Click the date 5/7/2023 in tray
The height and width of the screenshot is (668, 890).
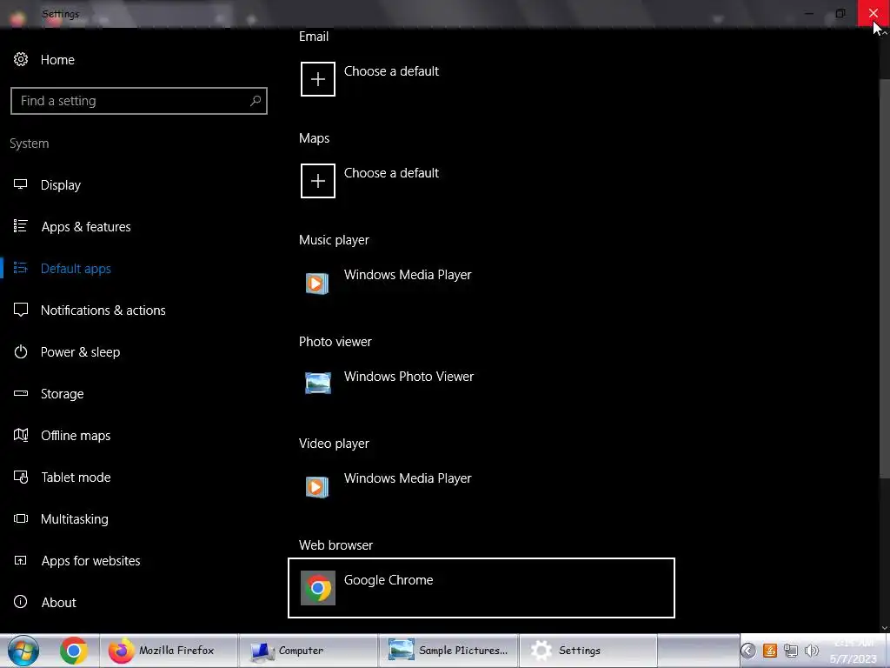(x=853, y=659)
